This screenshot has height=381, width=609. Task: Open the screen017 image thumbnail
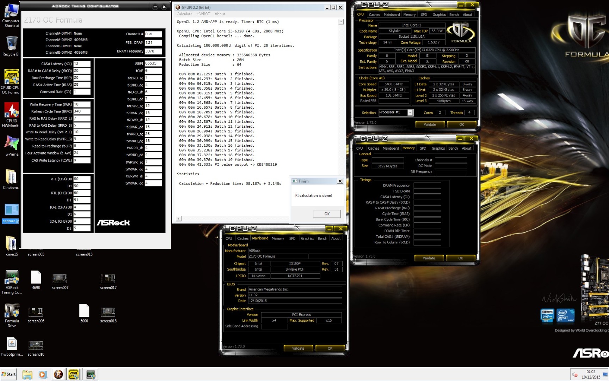[108, 282]
